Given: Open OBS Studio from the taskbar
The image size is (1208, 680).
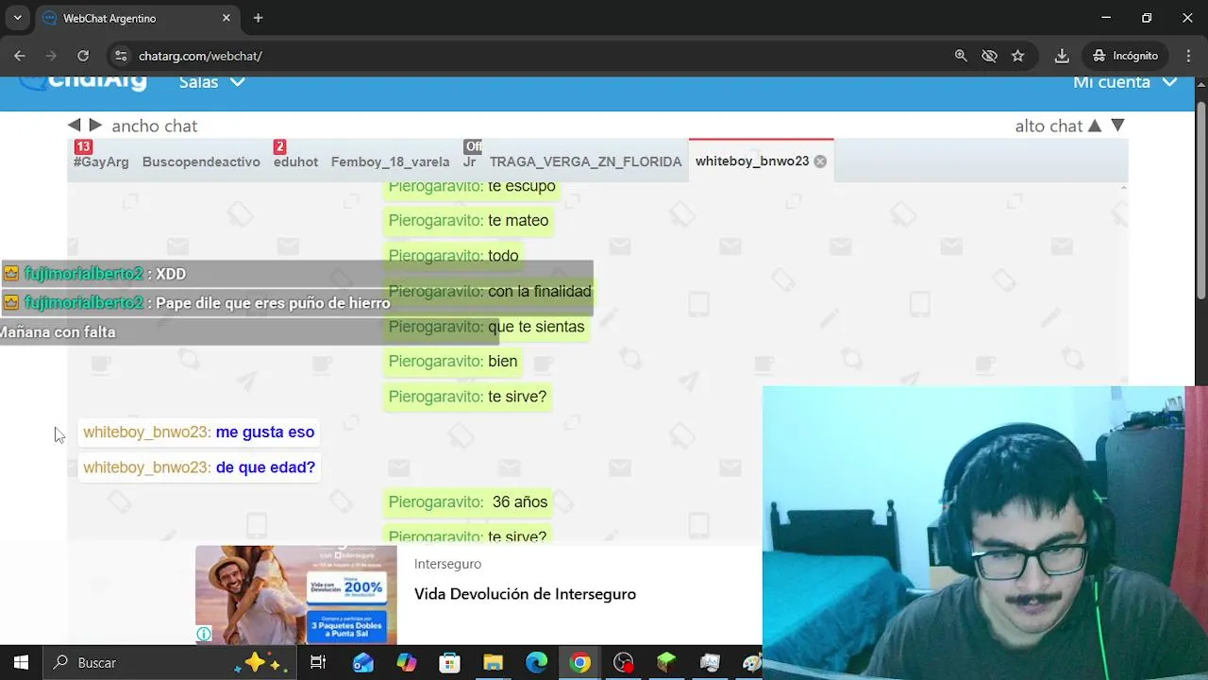Looking at the screenshot, I should [624, 663].
